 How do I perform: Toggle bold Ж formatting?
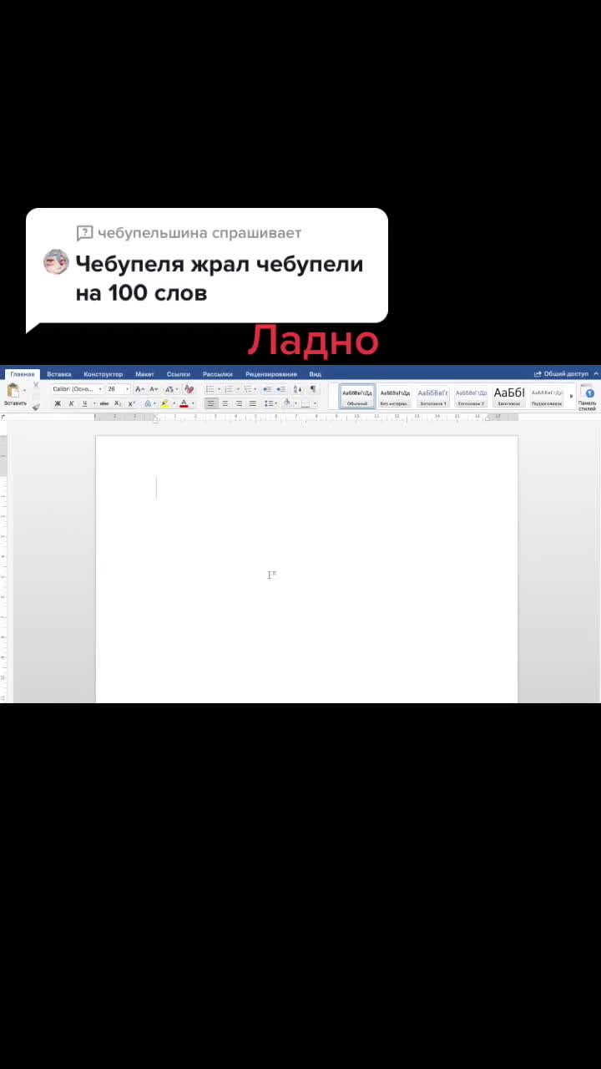(58, 403)
